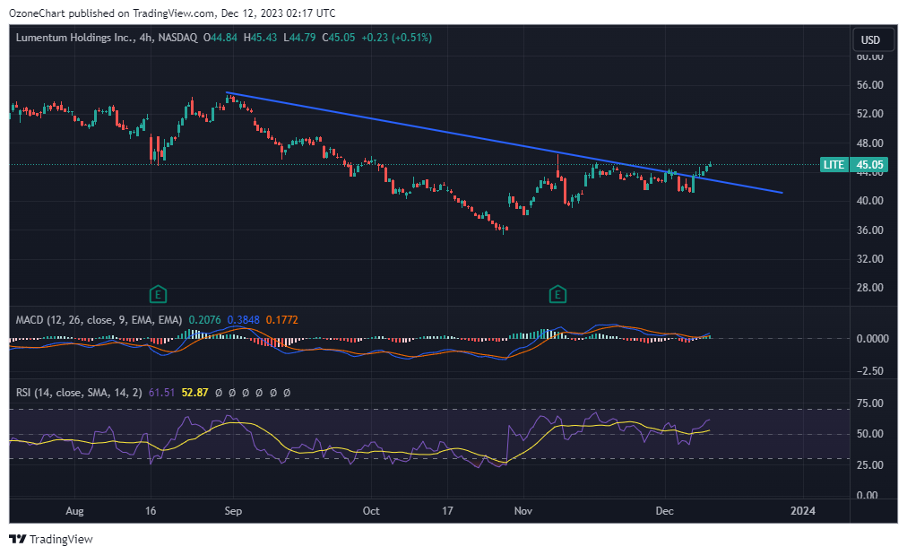The width and height of the screenshot is (907, 555).
Task: Click the November earnings E marker
Action: click(557, 295)
